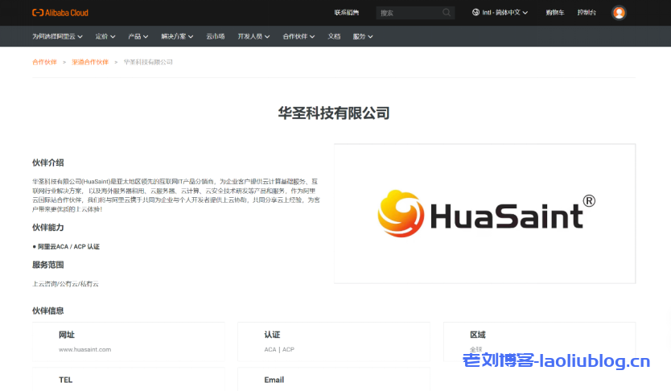Screen dimensions: 671x391
Task: Open the 购物车 shopping cart link
Action: [x=555, y=13]
